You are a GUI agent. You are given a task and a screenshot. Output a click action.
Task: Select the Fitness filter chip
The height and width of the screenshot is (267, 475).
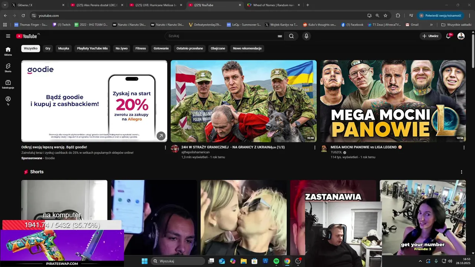point(141,48)
